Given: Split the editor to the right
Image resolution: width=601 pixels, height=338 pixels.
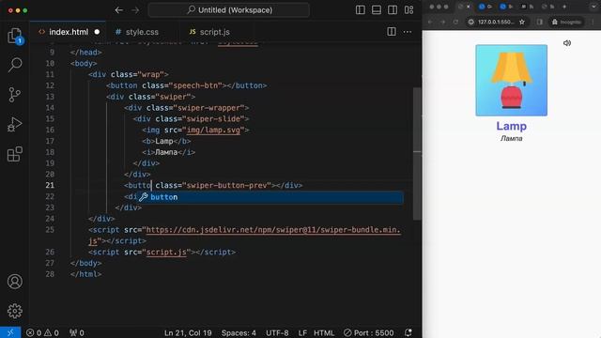Looking at the screenshot, I should click(392, 31).
